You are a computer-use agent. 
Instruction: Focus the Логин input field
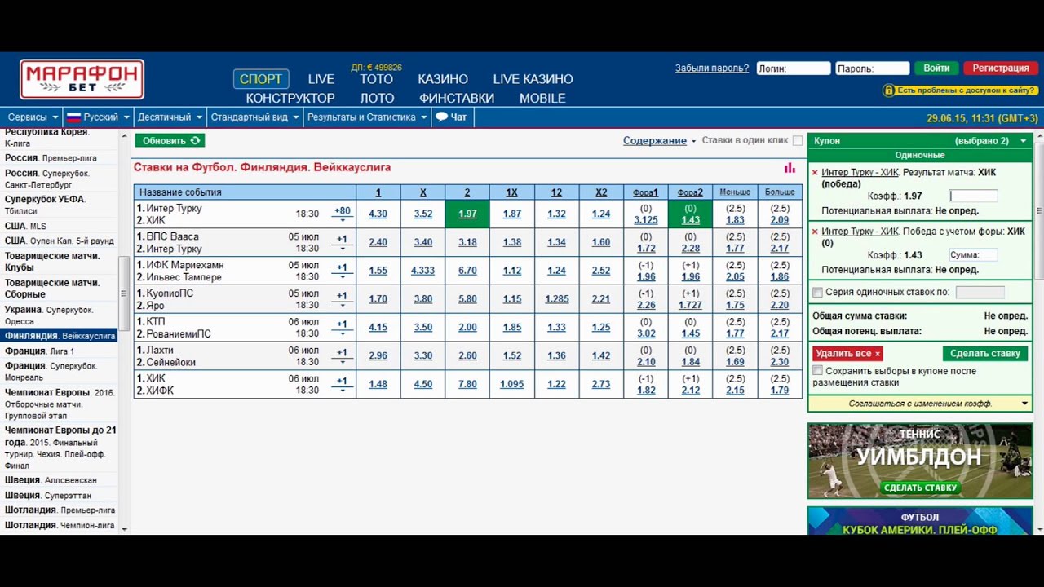[794, 68]
